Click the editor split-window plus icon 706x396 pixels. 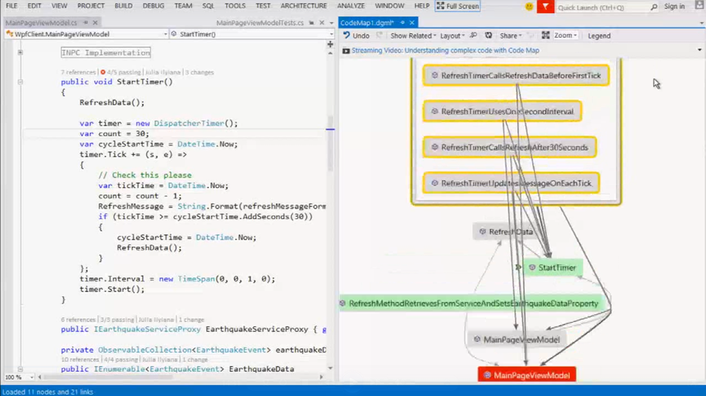coord(330,44)
